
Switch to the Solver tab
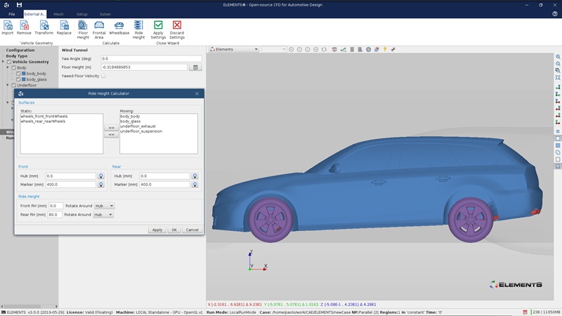tap(105, 14)
